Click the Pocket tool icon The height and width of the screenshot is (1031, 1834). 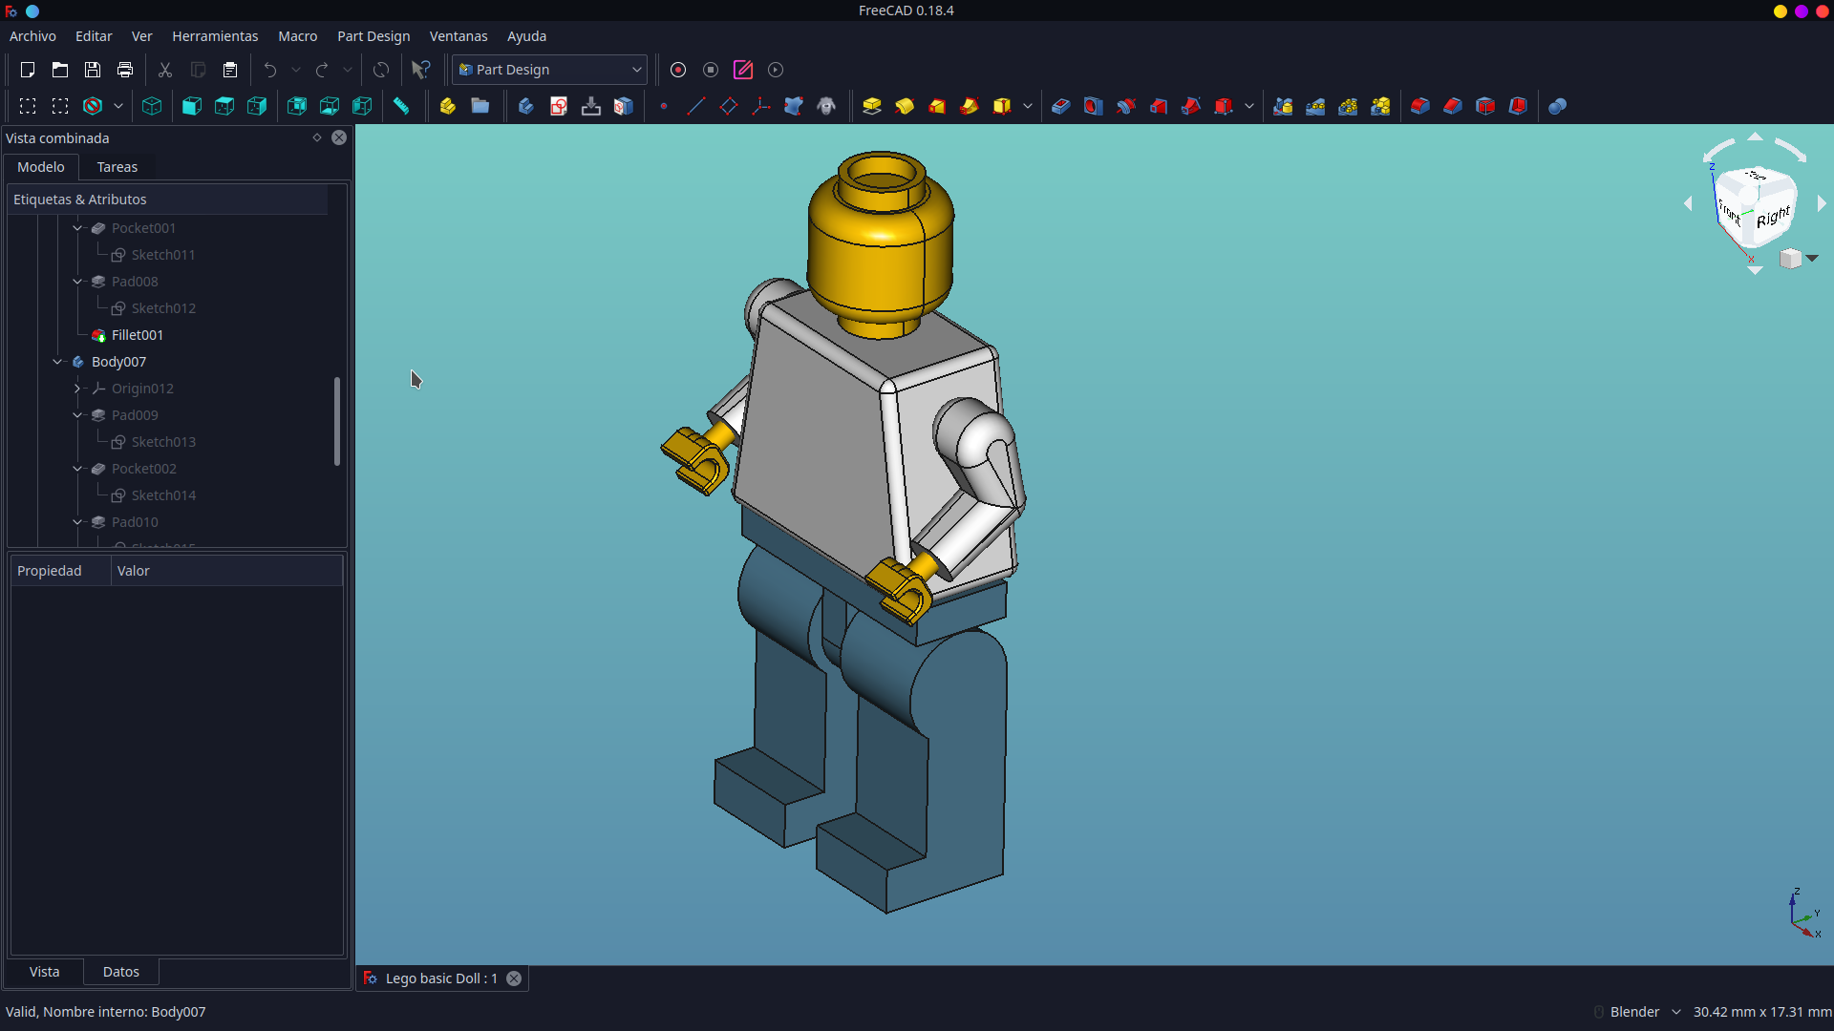(x=1060, y=106)
